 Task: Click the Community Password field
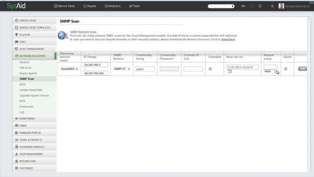pyautogui.click(x=169, y=69)
